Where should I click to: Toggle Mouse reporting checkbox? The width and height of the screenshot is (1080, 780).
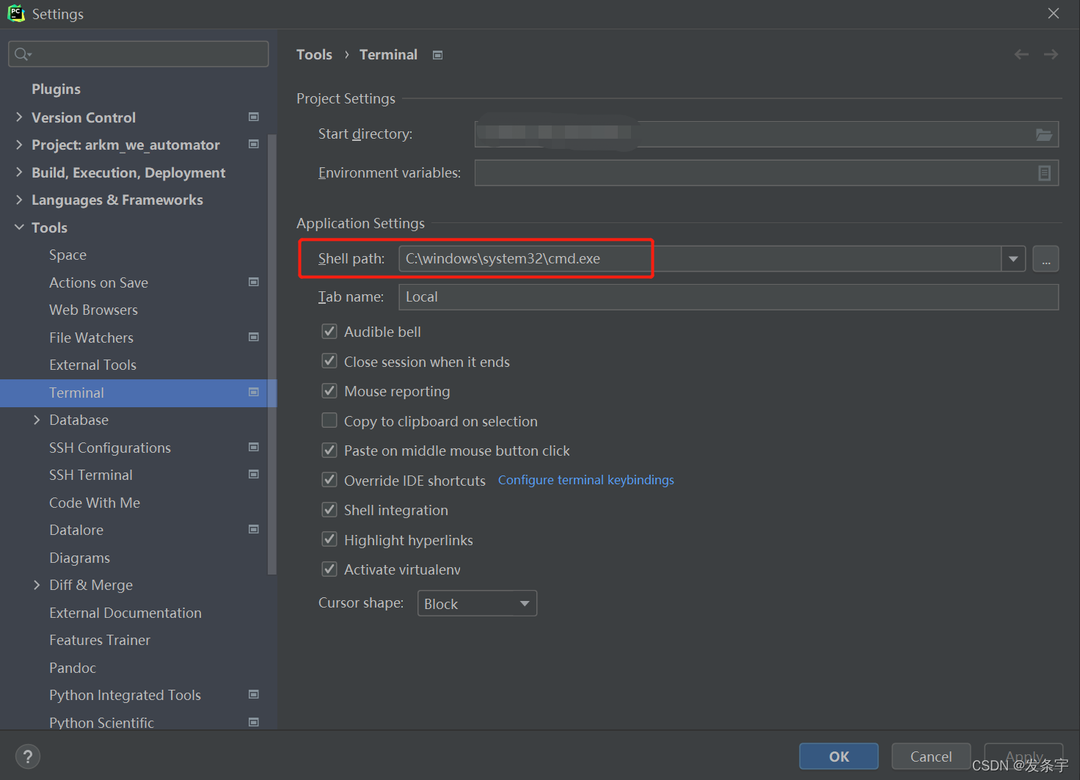pos(329,390)
